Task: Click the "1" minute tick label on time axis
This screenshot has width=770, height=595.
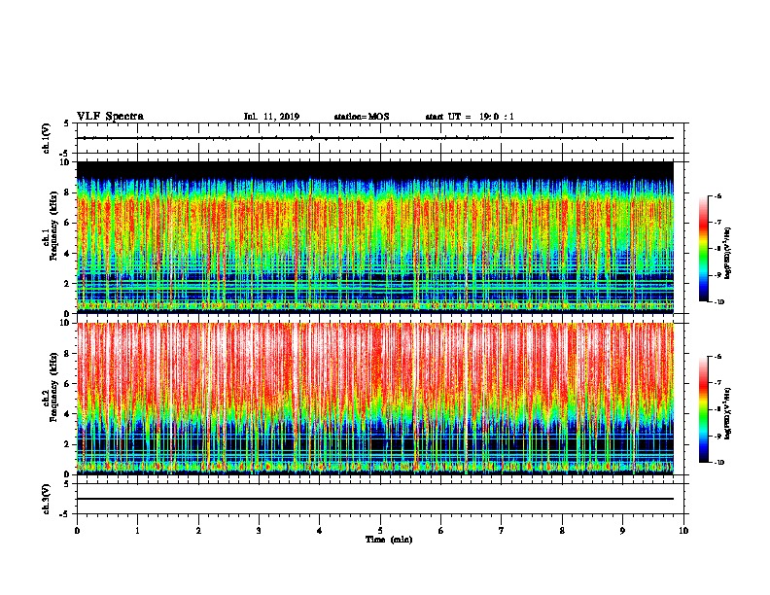Action: coord(137,531)
